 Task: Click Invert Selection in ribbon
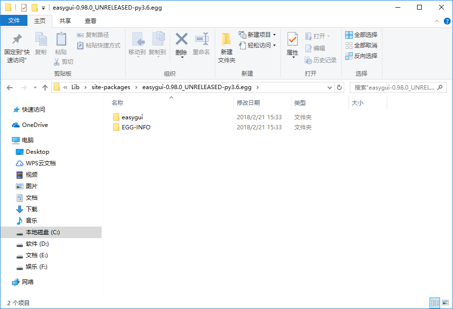coord(361,56)
